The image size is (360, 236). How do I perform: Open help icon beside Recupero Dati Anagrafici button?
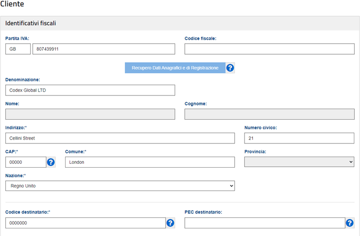point(230,68)
